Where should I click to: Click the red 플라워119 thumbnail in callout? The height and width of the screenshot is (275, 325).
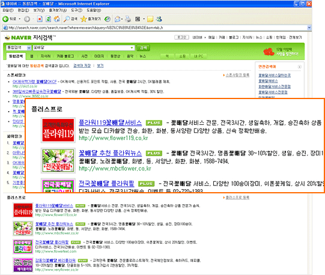click(x=58, y=130)
